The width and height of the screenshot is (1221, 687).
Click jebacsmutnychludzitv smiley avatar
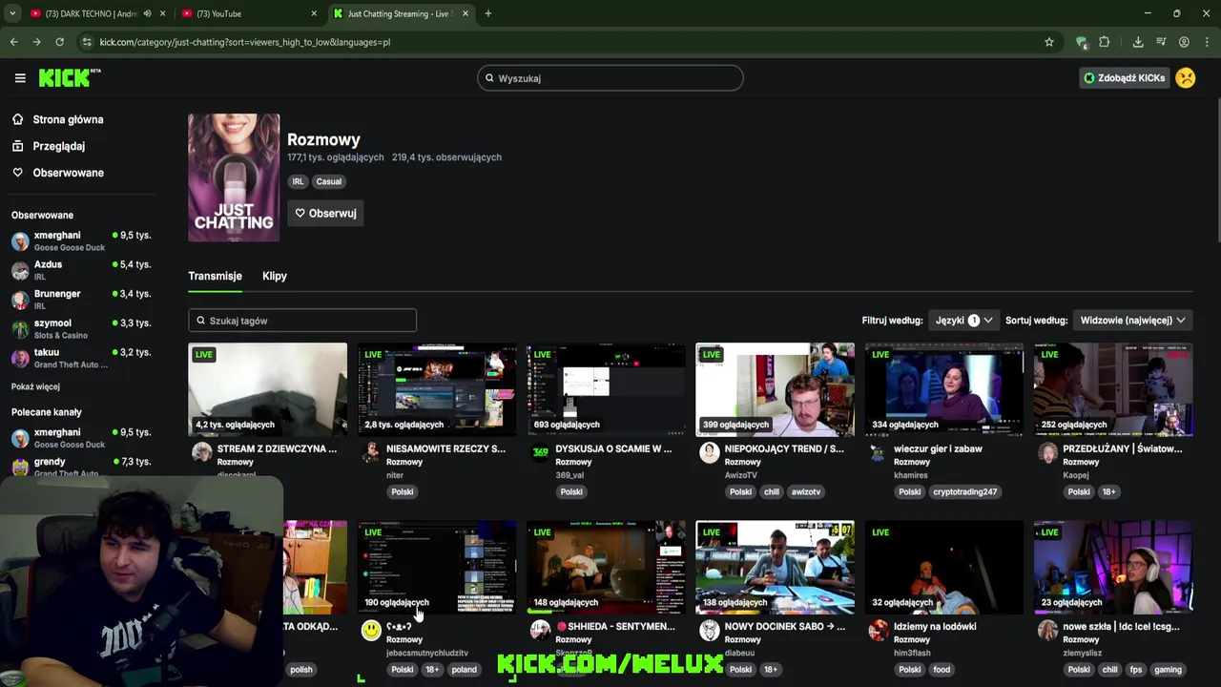370,631
